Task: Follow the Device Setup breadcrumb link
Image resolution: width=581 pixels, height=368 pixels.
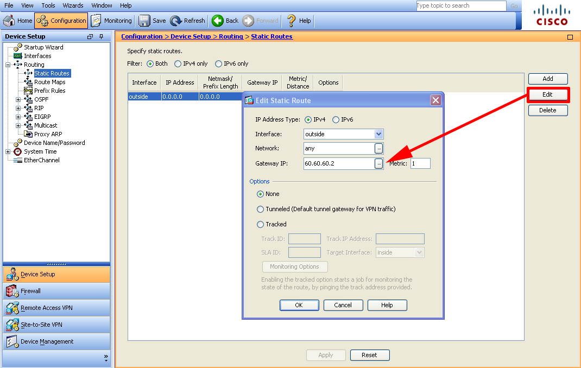Action: pos(191,36)
